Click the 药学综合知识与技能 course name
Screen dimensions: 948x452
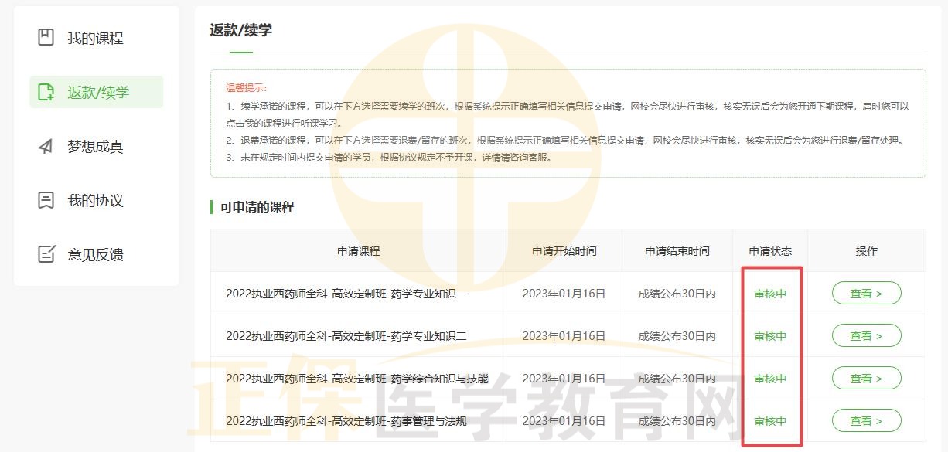pyautogui.click(x=357, y=379)
